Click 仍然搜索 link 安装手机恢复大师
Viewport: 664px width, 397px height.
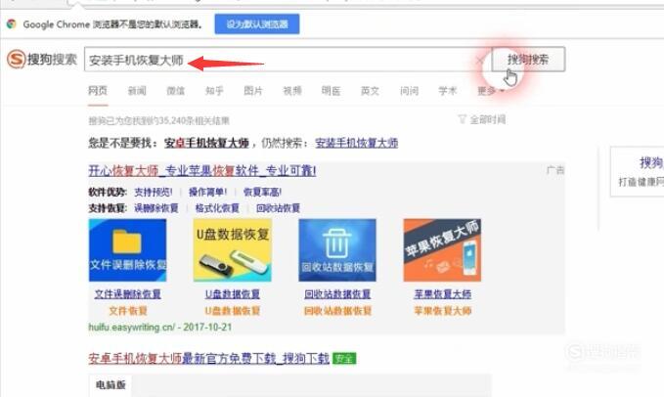click(357, 143)
